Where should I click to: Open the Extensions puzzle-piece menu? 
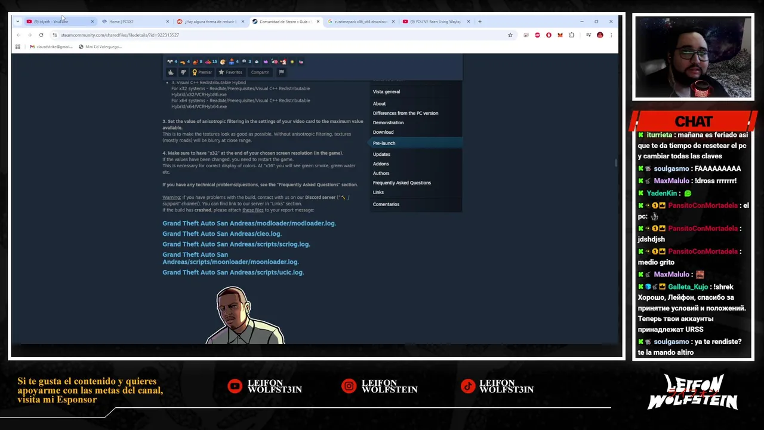coord(571,35)
